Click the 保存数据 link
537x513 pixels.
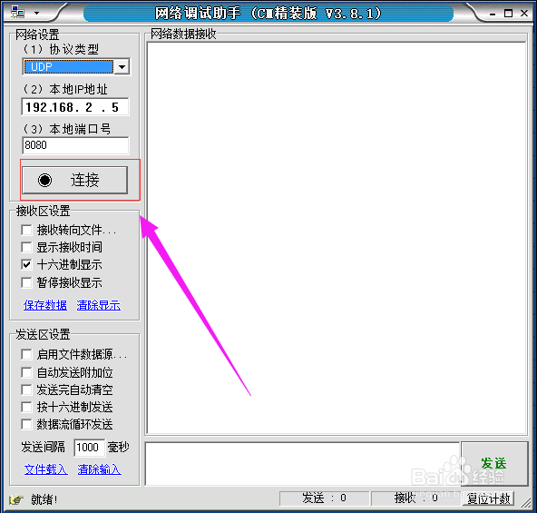45,305
